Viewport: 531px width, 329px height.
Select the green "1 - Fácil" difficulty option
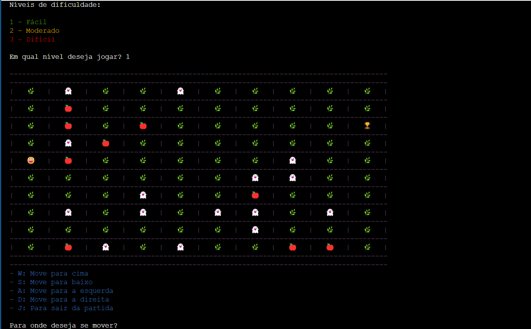(x=28, y=22)
